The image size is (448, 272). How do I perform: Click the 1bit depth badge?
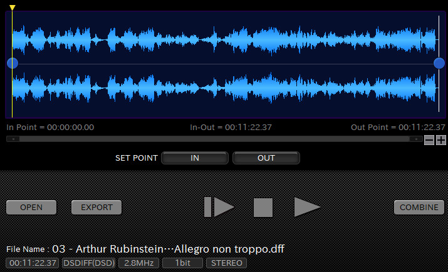coord(182,263)
